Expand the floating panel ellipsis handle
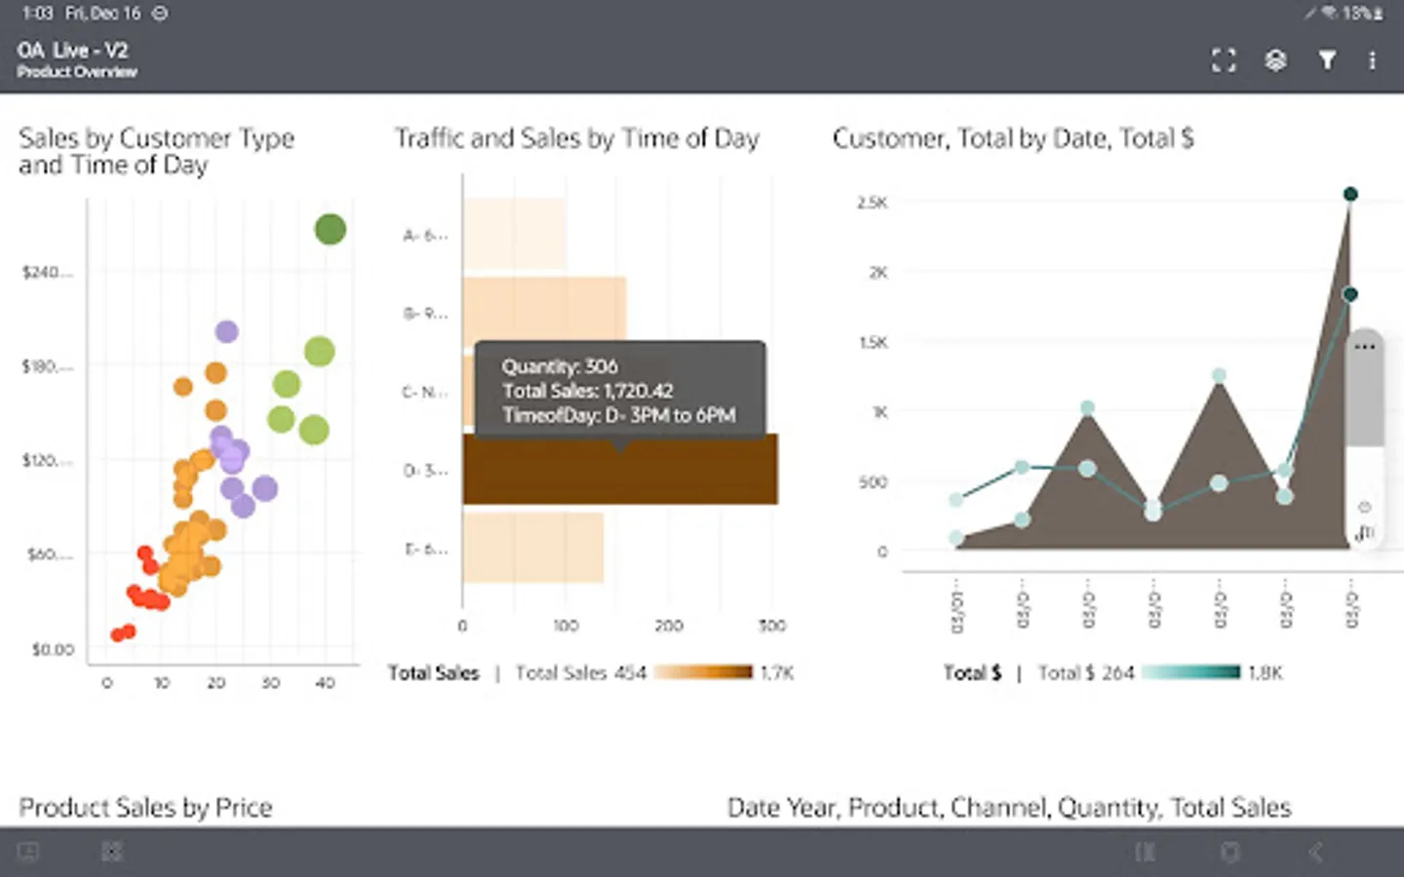The image size is (1404, 877). click(1365, 347)
